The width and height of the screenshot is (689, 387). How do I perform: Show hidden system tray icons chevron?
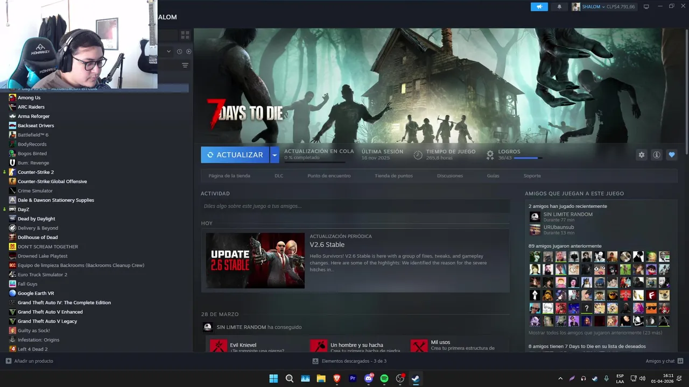click(x=560, y=378)
